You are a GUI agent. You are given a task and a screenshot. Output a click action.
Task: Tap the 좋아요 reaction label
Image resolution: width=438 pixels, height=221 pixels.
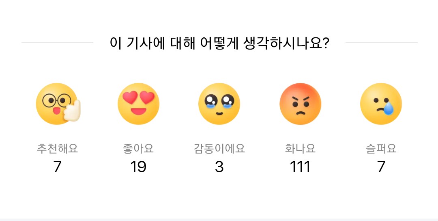[138, 149]
